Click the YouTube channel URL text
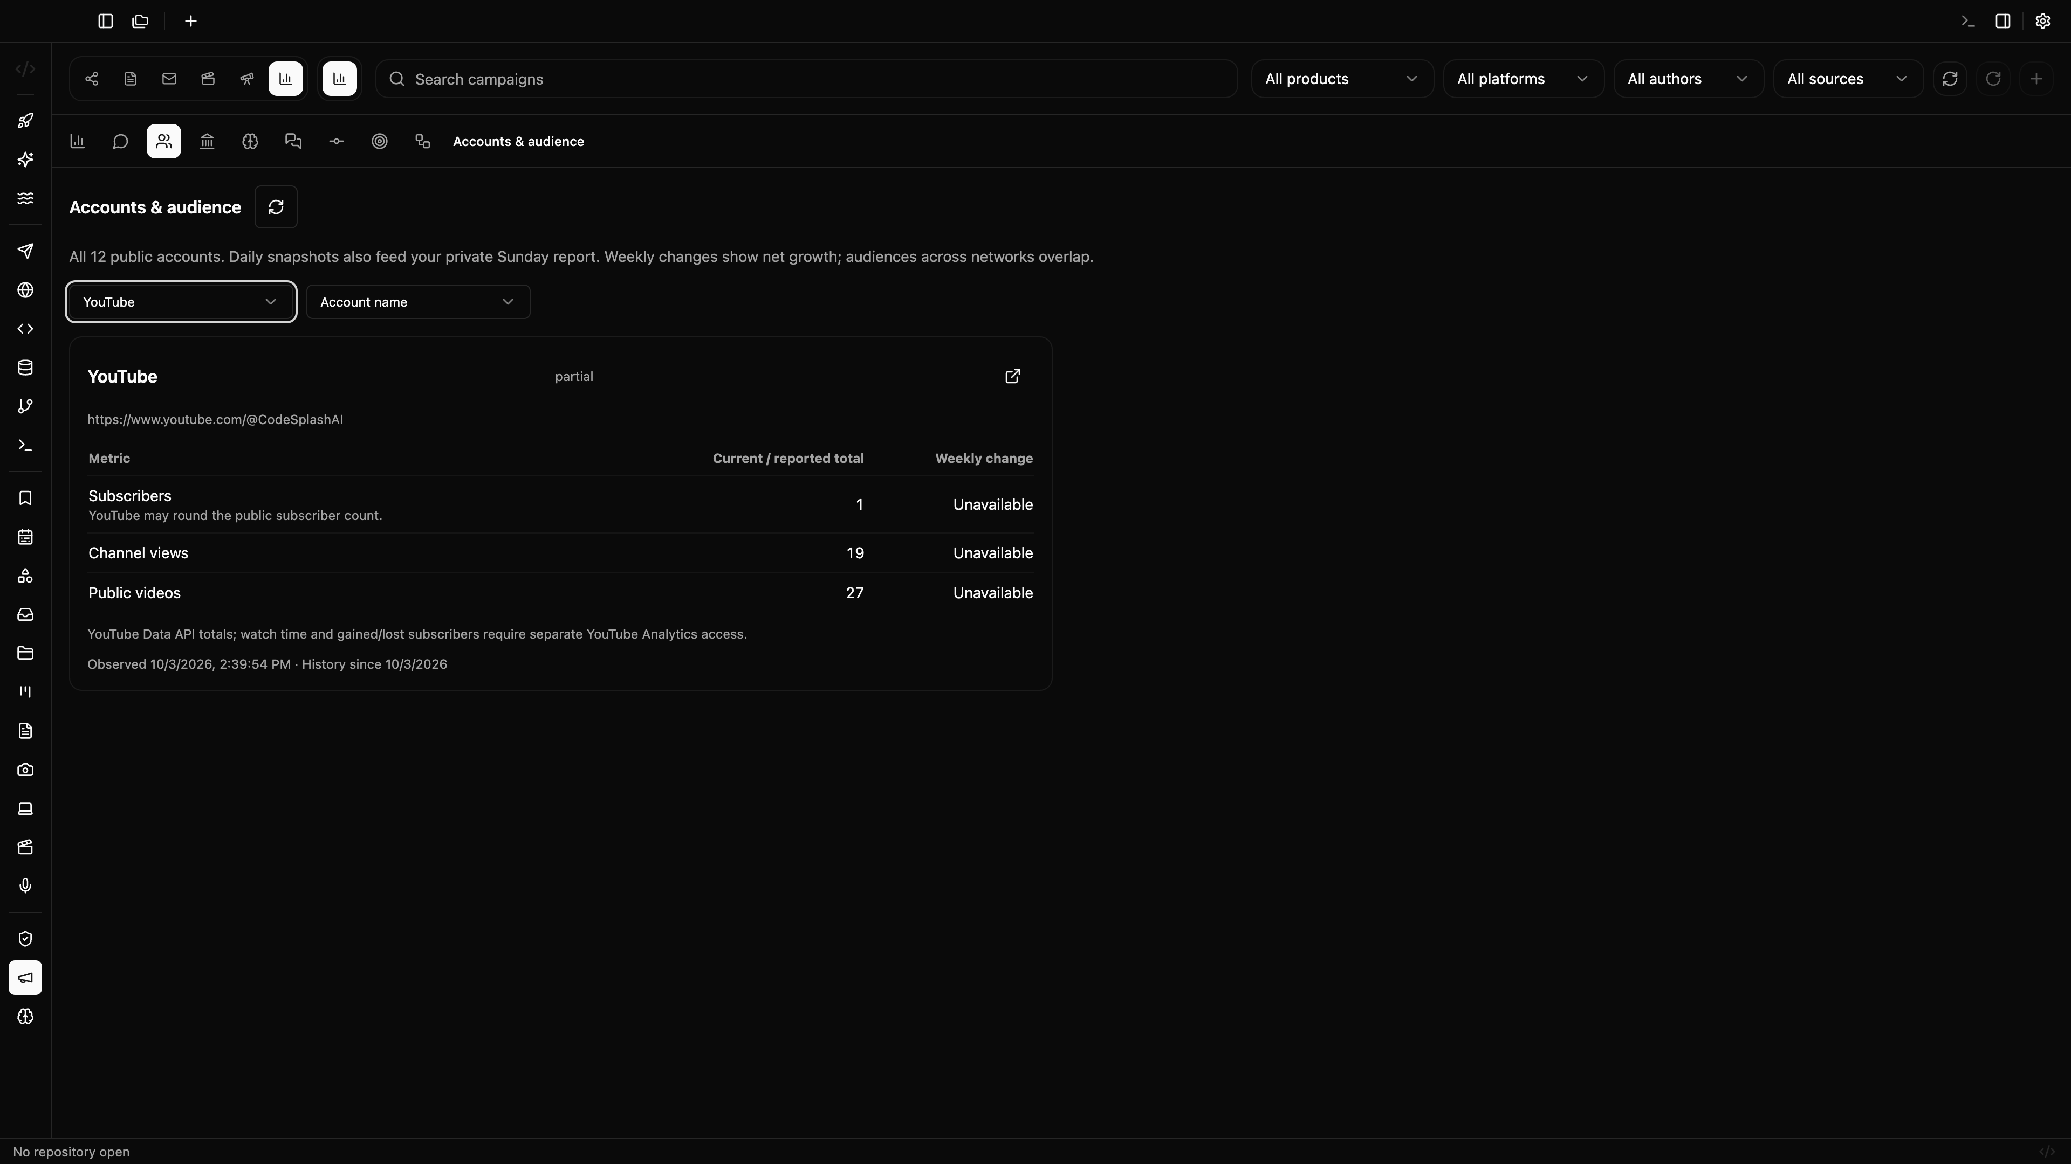 pyautogui.click(x=216, y=419)
